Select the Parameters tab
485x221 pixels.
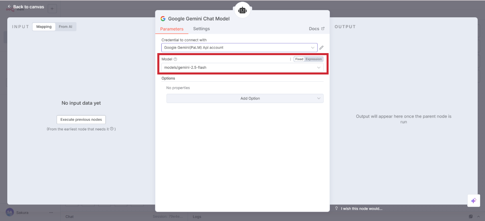pos(172,29)
